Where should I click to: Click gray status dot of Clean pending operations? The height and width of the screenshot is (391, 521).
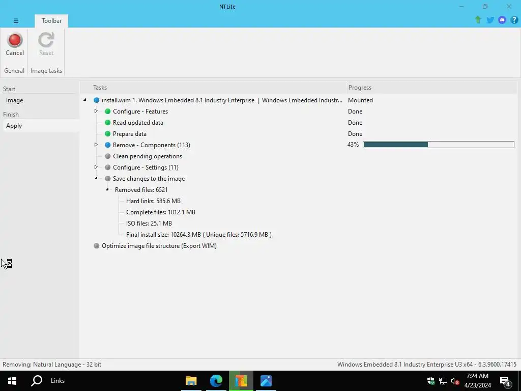(108, 156)
